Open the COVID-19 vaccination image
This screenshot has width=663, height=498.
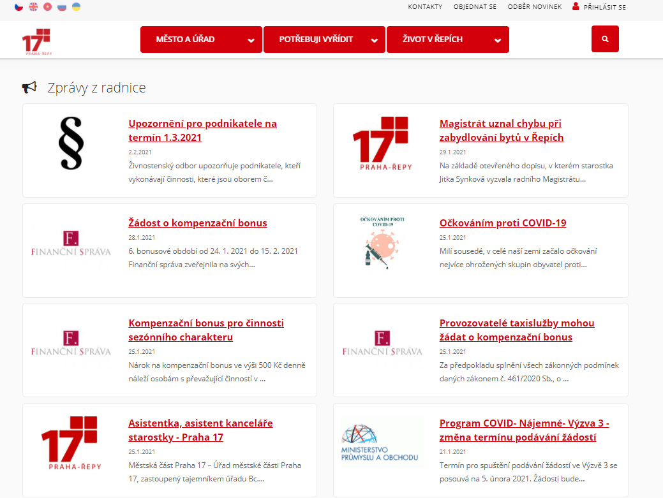382,243
